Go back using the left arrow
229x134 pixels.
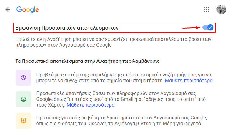tap(8, 9)
